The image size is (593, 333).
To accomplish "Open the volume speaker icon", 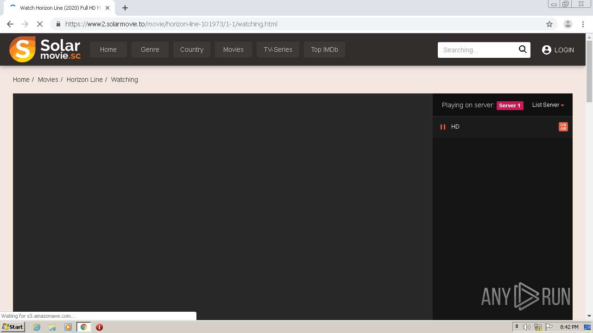I will coord(527,327).
